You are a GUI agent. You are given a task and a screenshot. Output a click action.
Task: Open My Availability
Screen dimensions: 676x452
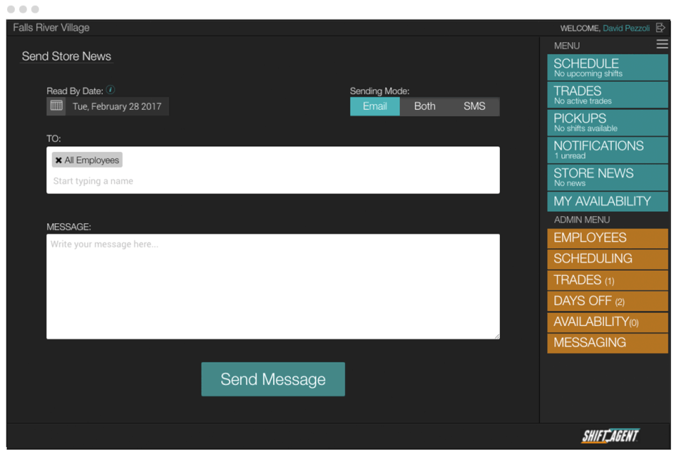pos(608,201)
